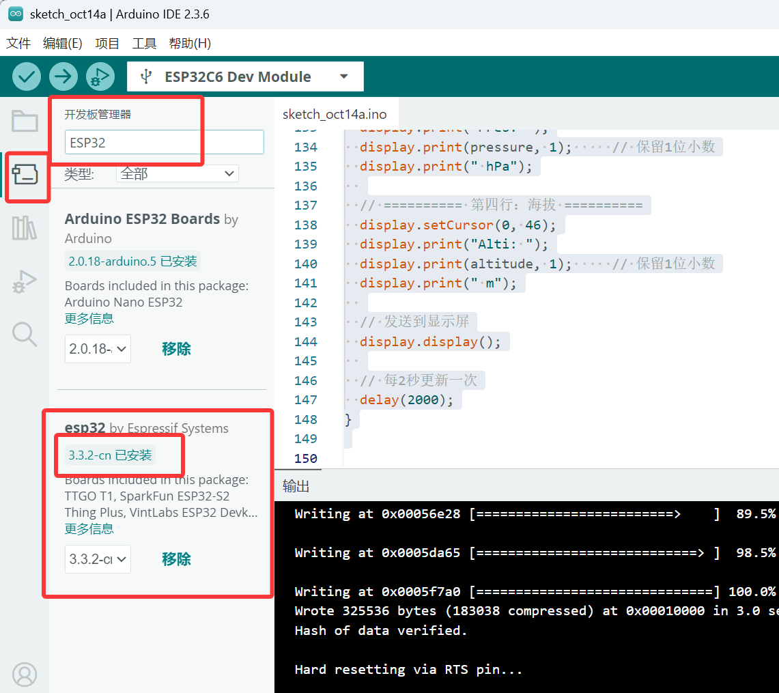Click the user account icon at bottom
The width and height of the screenshot is (779, 693).
pos(25,674)
